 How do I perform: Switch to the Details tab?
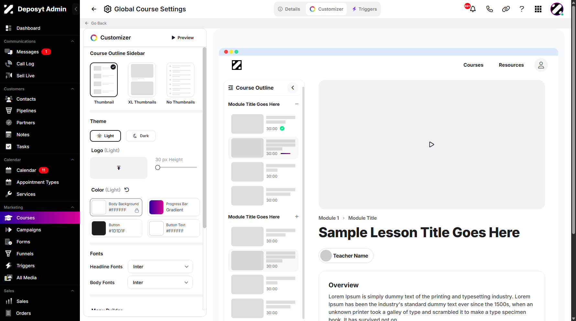[x=289, y=9]
